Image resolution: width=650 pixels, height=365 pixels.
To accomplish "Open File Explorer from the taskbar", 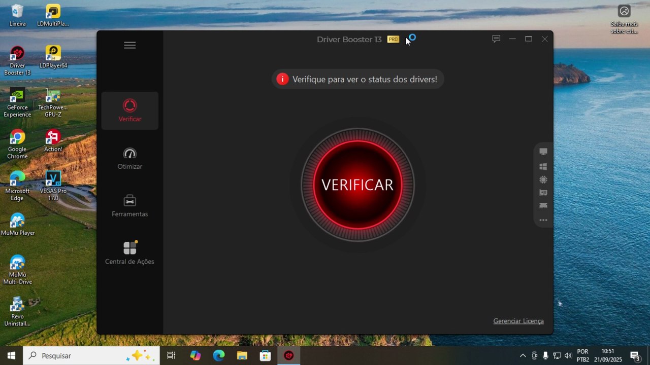I will [242, 355].
